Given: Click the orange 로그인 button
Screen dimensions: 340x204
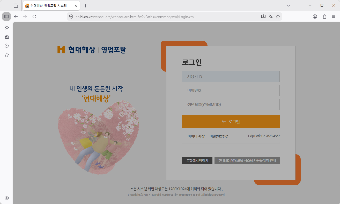Looking at the screenshot, I should [231, 122].
